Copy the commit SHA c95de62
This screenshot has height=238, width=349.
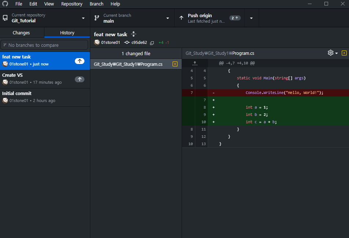coord(152,43)
